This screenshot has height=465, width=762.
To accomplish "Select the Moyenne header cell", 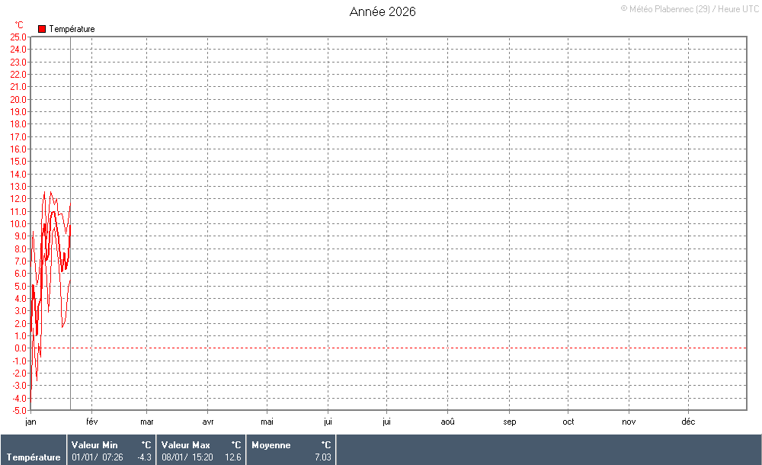I will [x=271, y=445].
